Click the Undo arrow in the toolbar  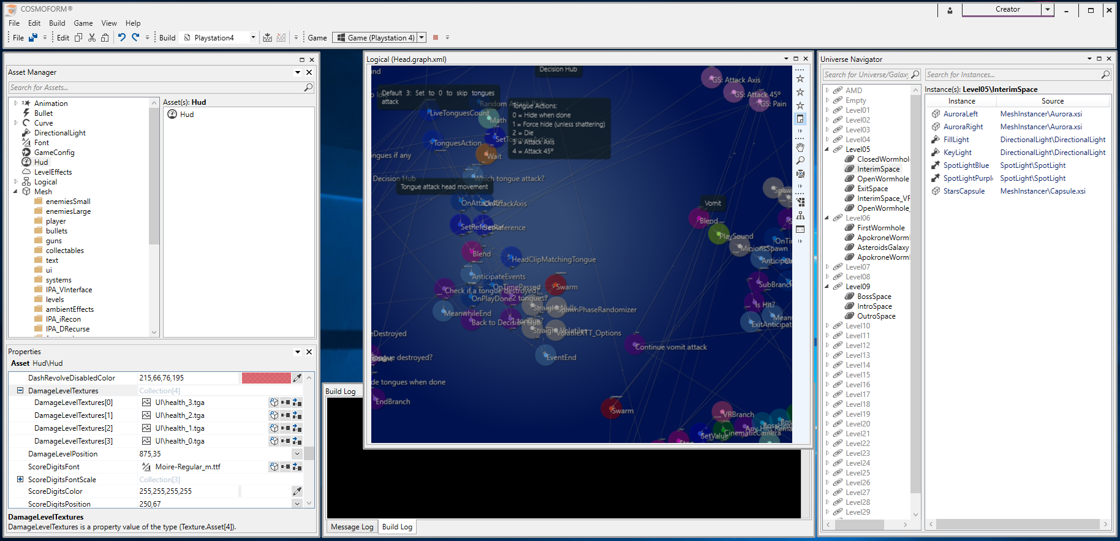[x=122, y=37]
